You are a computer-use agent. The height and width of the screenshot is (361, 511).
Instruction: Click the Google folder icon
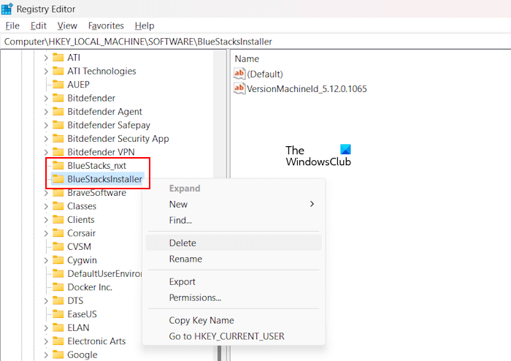point(58,354)
